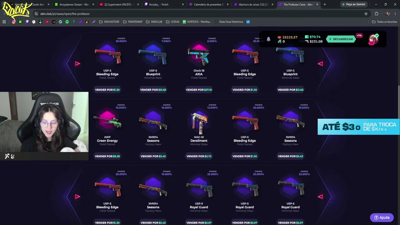This screenshot has width=400, height=225.
Task: Open the YouTube bookmark icon
Action: [x=47, y=22]
